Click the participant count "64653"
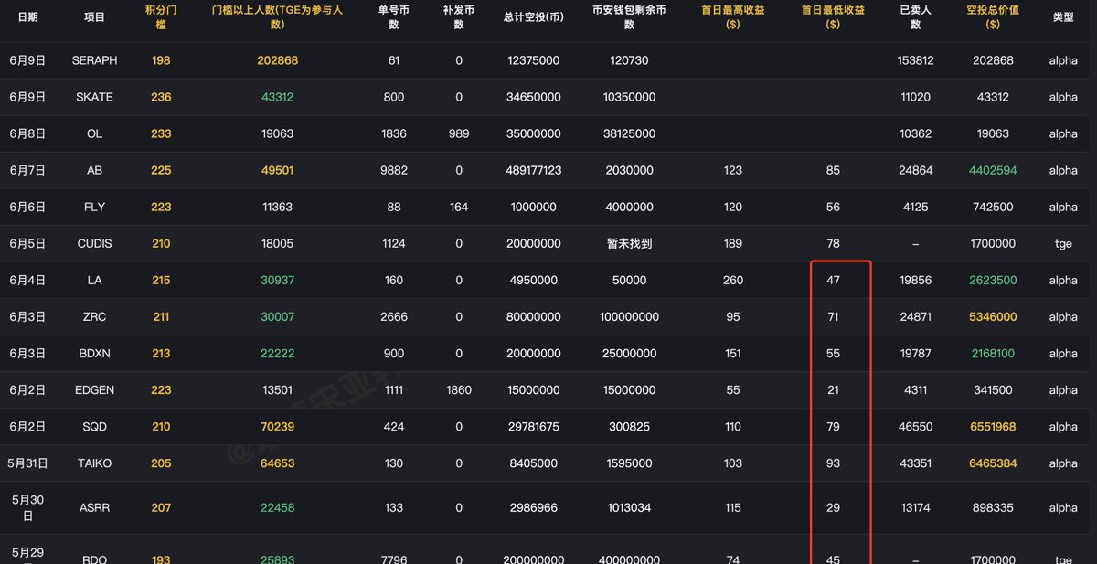The height and width of the screenshot is (564, 1097). tap(277, 463)
